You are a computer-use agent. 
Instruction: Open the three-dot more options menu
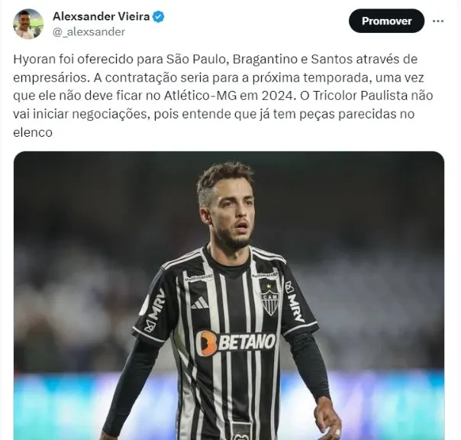click(438, 21)
